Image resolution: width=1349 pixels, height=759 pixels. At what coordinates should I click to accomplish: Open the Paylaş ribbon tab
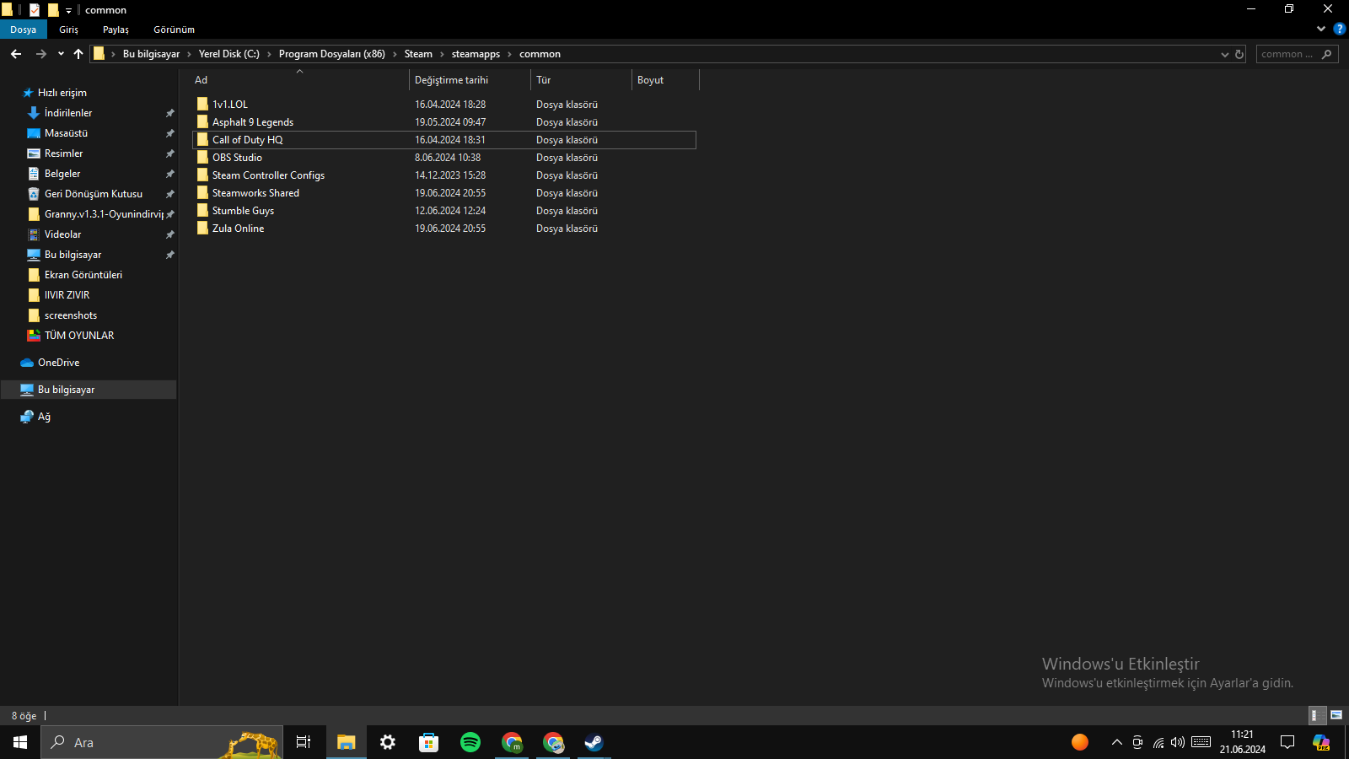coord(116,30)
